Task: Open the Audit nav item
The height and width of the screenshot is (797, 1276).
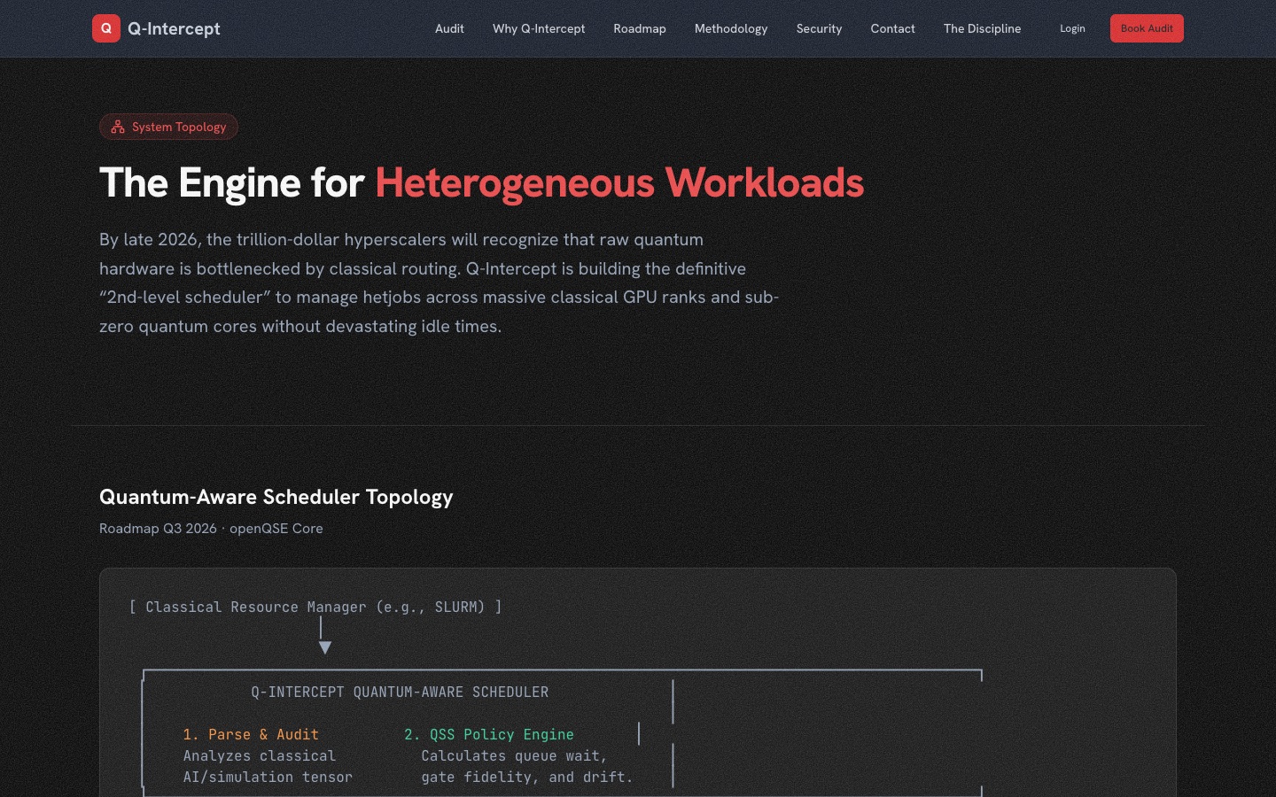Action: click(449, 28)
